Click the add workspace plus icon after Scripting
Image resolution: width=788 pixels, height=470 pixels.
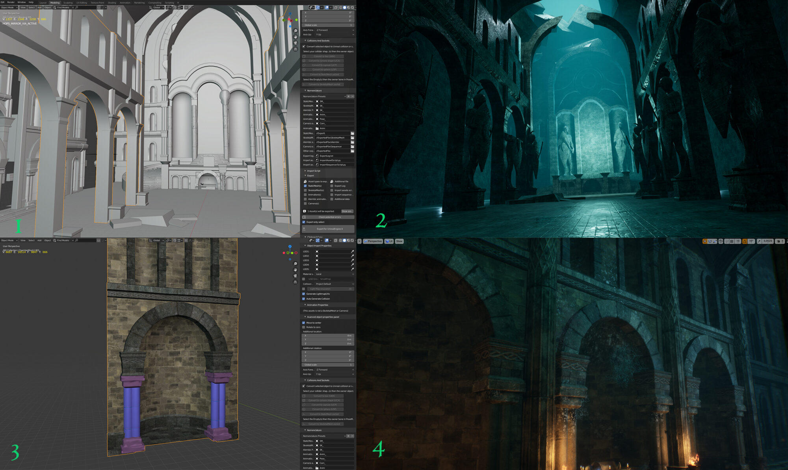pos(178,3)
